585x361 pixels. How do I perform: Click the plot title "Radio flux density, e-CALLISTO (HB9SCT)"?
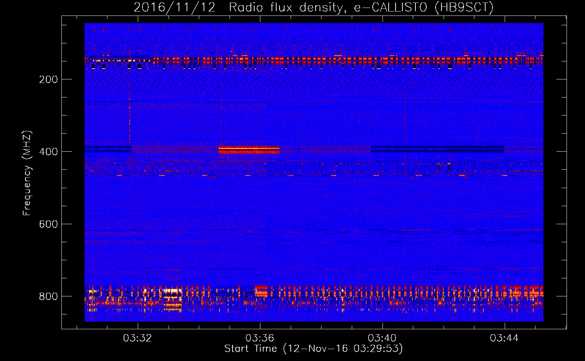pyautogui.click(x=361, y=7)
